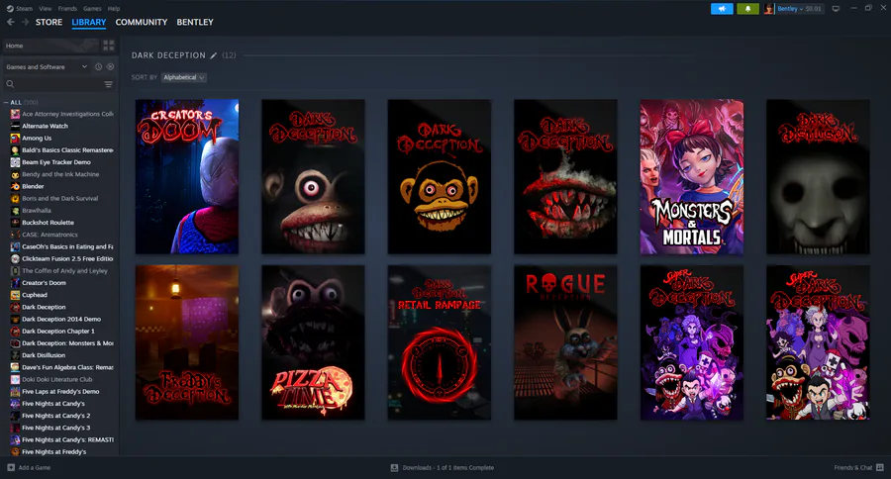
Task: Select Dark Deception 2014 Demo entry
Action: tap(61, 320)
